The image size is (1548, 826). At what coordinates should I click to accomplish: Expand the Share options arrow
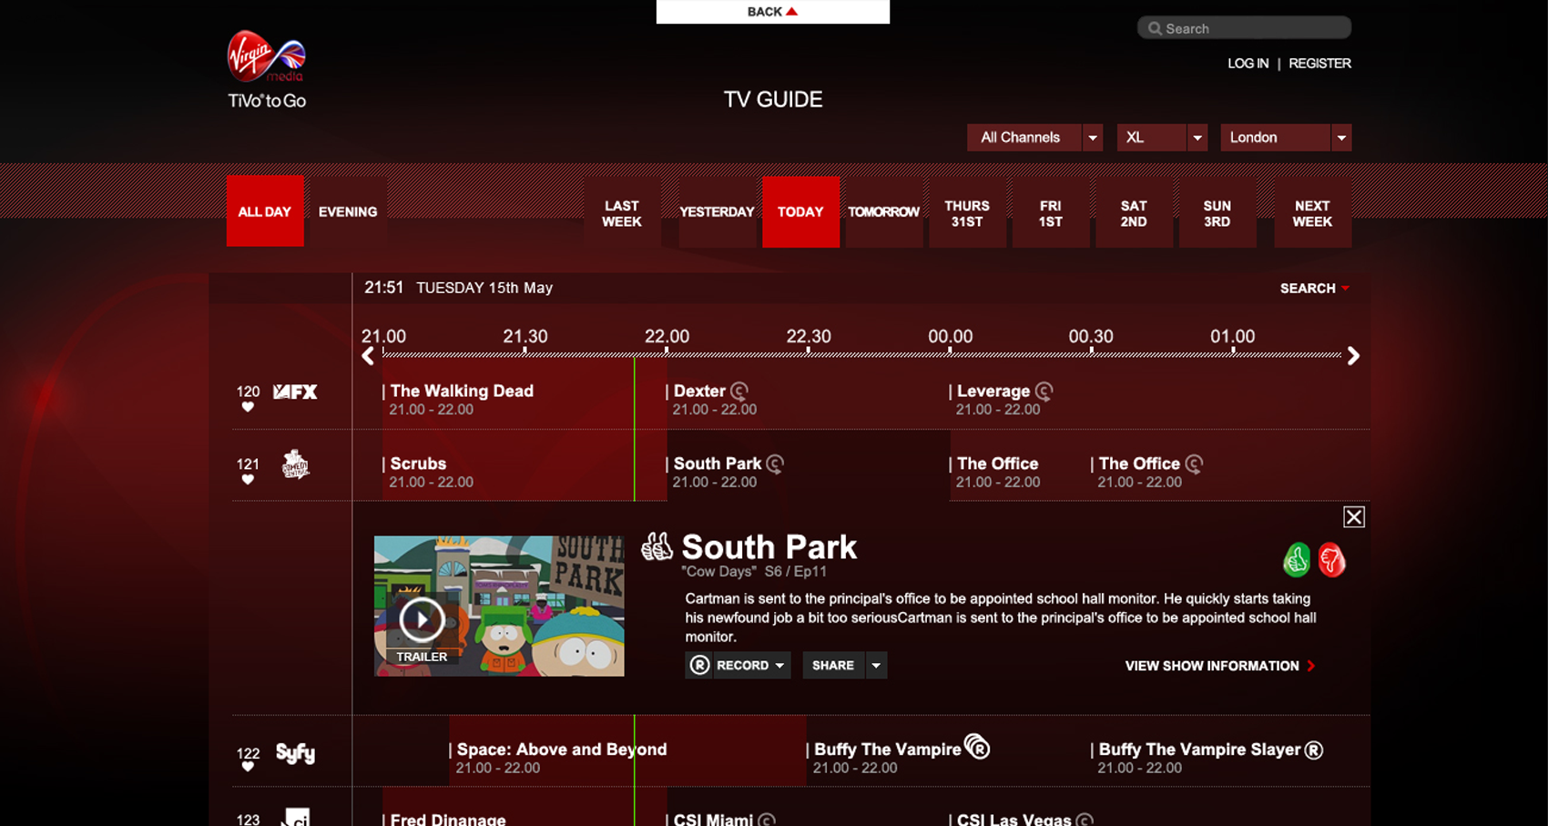[x=876, y=666]
